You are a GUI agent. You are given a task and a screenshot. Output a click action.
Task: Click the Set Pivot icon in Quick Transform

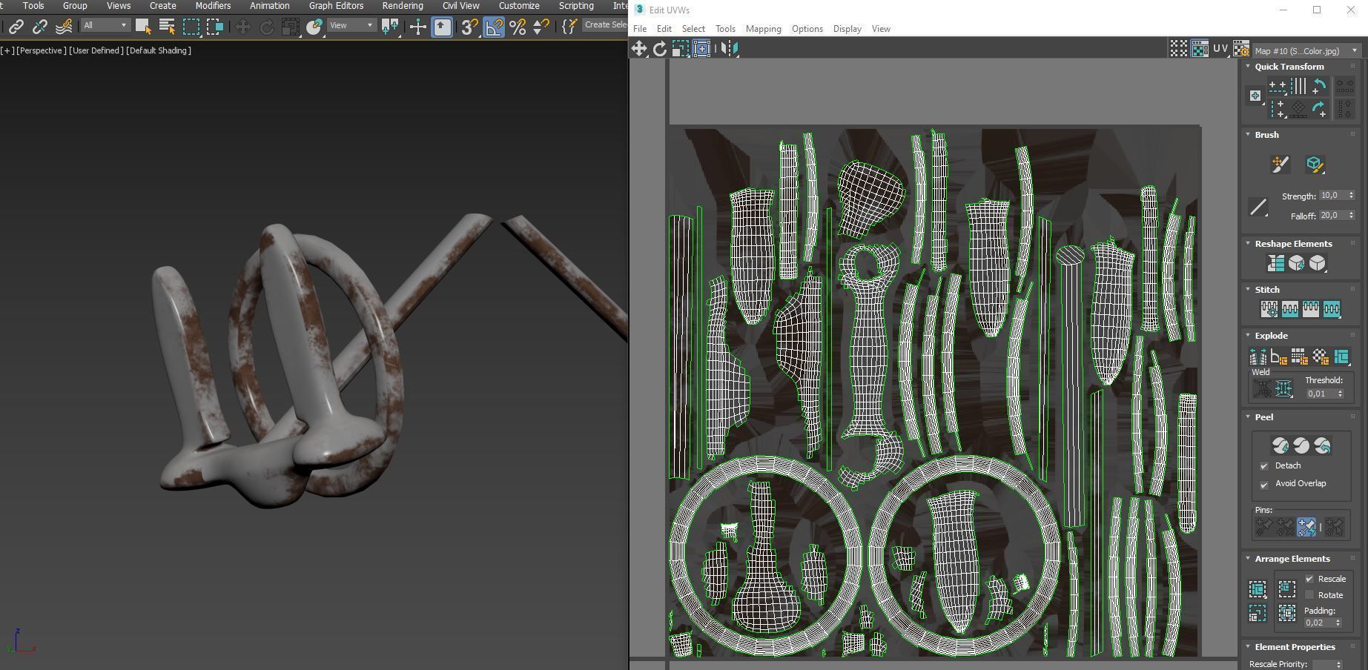coord(1255,96)
